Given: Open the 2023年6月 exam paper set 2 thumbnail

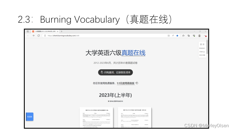Looking at the screenshot, I should tap(97, 118).
